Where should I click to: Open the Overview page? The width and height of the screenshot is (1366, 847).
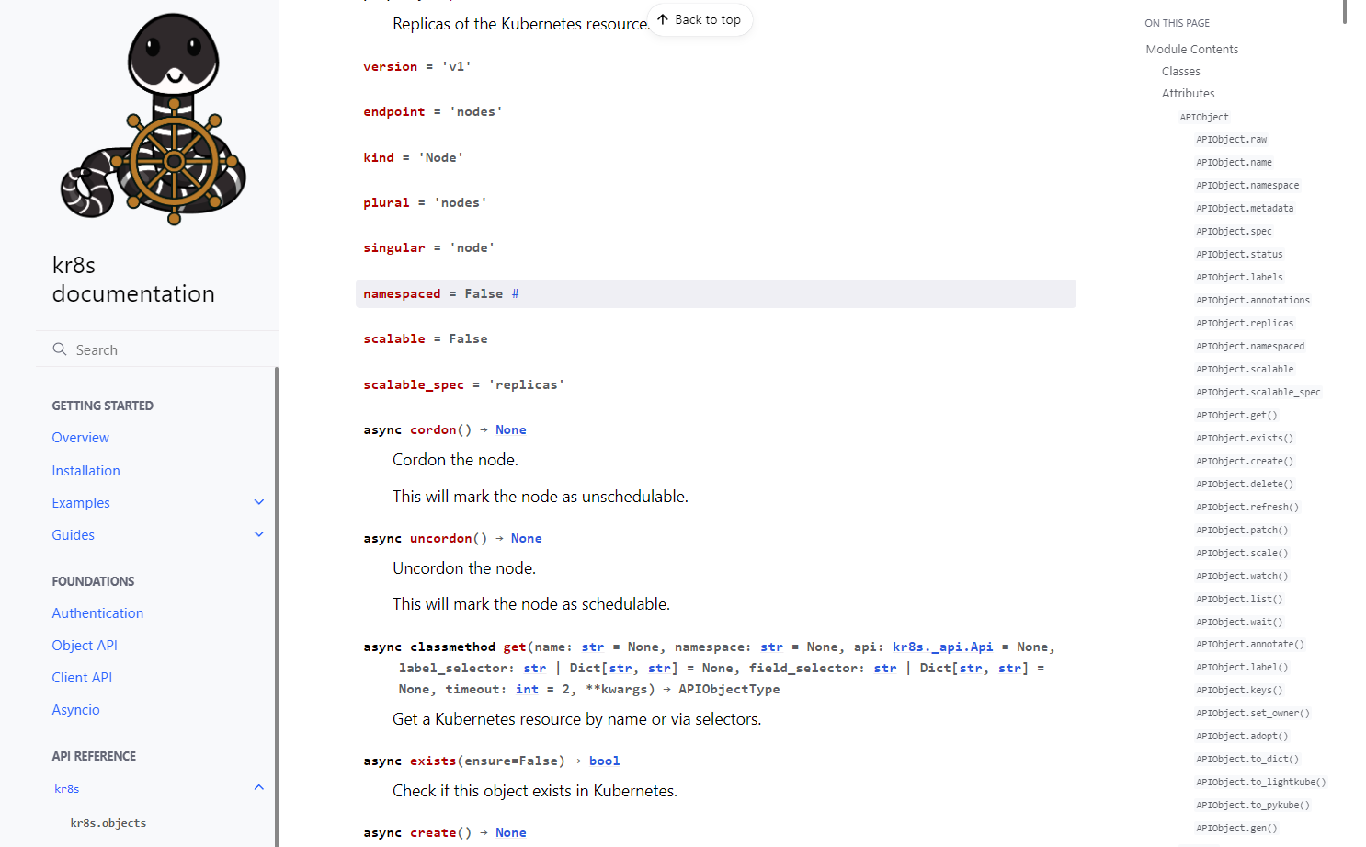point(80,438)
